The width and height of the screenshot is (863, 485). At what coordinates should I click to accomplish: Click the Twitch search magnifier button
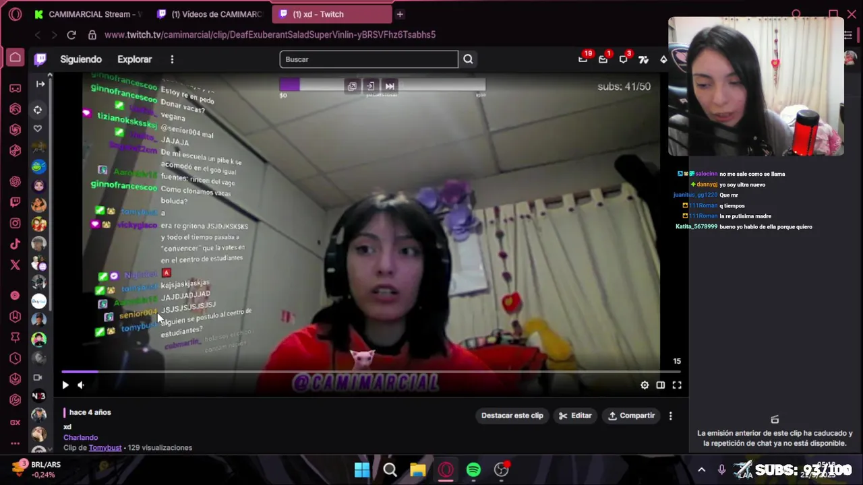coord(468,59)
